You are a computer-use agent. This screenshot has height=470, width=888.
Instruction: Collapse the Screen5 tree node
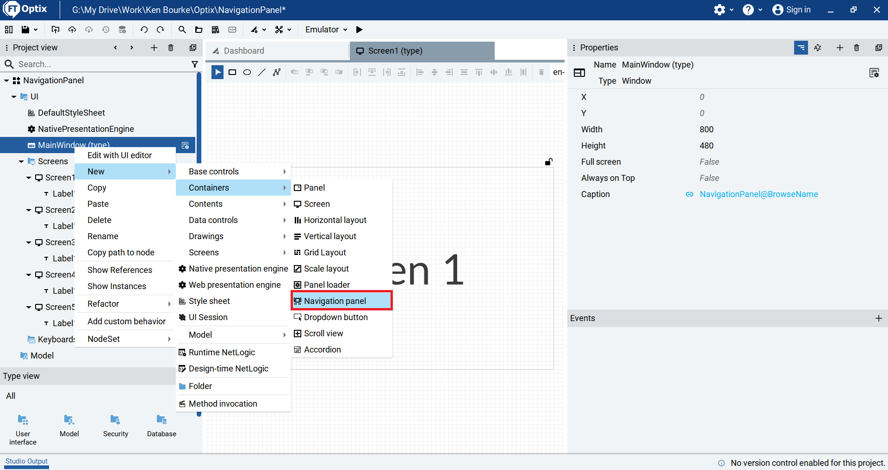pyautogui.click(x=29, y=307)
